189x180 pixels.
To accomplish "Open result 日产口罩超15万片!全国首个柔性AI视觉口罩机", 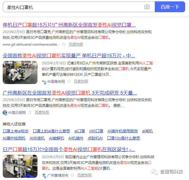I will (x=69, y=150).
